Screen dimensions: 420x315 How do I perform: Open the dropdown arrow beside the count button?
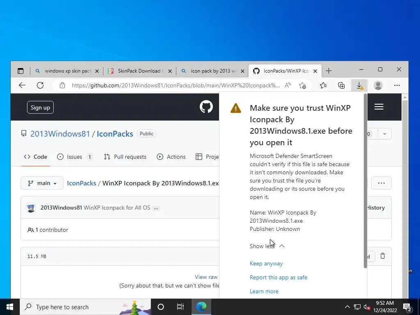[385, 134]
